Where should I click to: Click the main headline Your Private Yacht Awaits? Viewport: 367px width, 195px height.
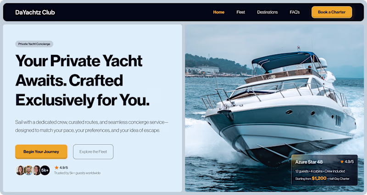pyautogui.click(x=82, y=81)
